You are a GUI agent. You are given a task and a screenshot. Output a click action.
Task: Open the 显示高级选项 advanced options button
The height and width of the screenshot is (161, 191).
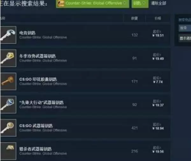[185, 38]
